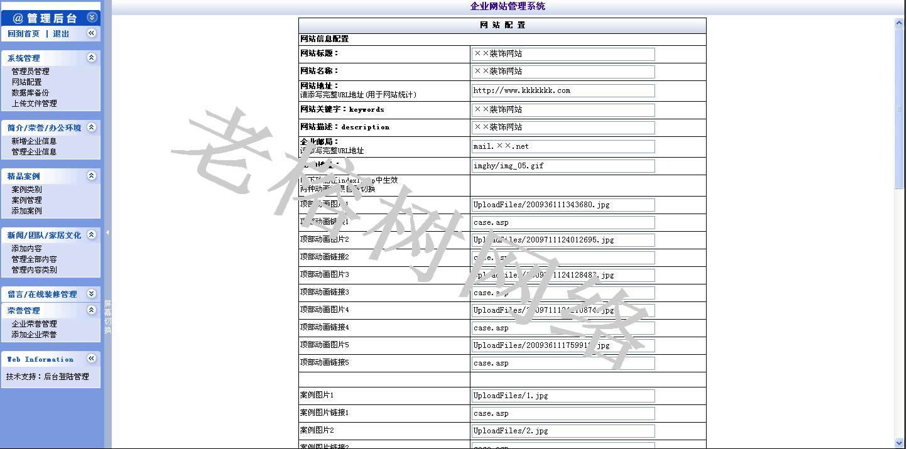Image resolution: width=907 pixels, height=449 pixels.
Task: Click the 案例图片链接1 input field
Action: [x=563, y=413]
